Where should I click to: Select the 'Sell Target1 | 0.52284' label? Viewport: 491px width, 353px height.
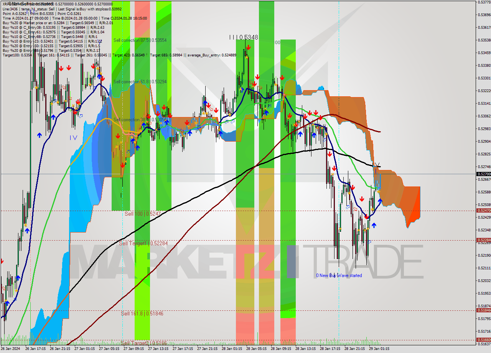pyautogui.click(x=143, y=243)
